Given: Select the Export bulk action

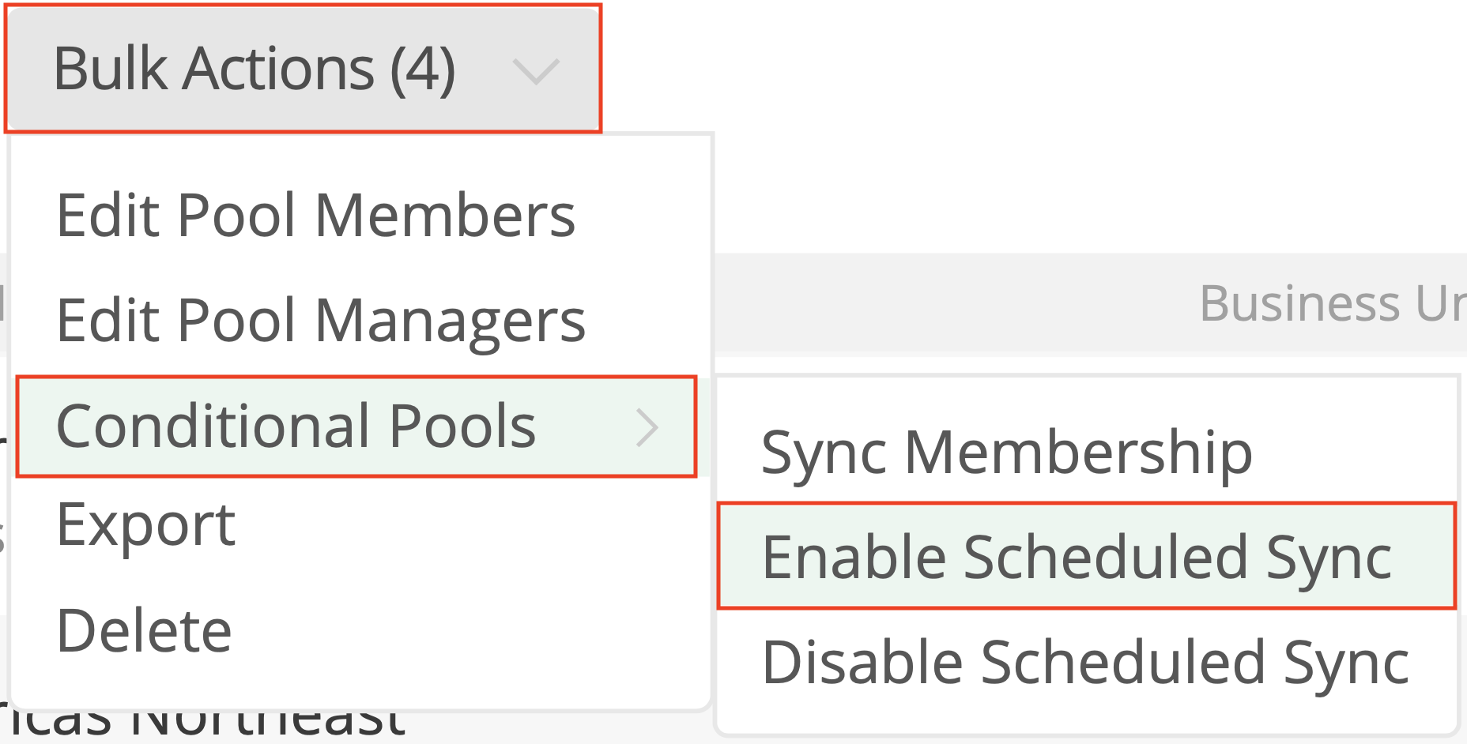Looking at the screenshot, I should 146,524.
